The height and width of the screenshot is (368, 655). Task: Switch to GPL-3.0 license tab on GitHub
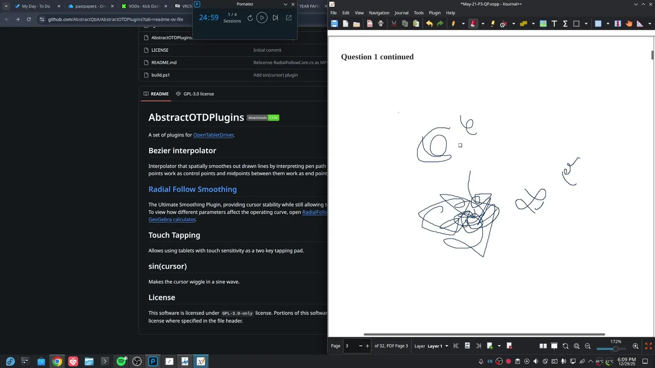(x=195, y=94)
